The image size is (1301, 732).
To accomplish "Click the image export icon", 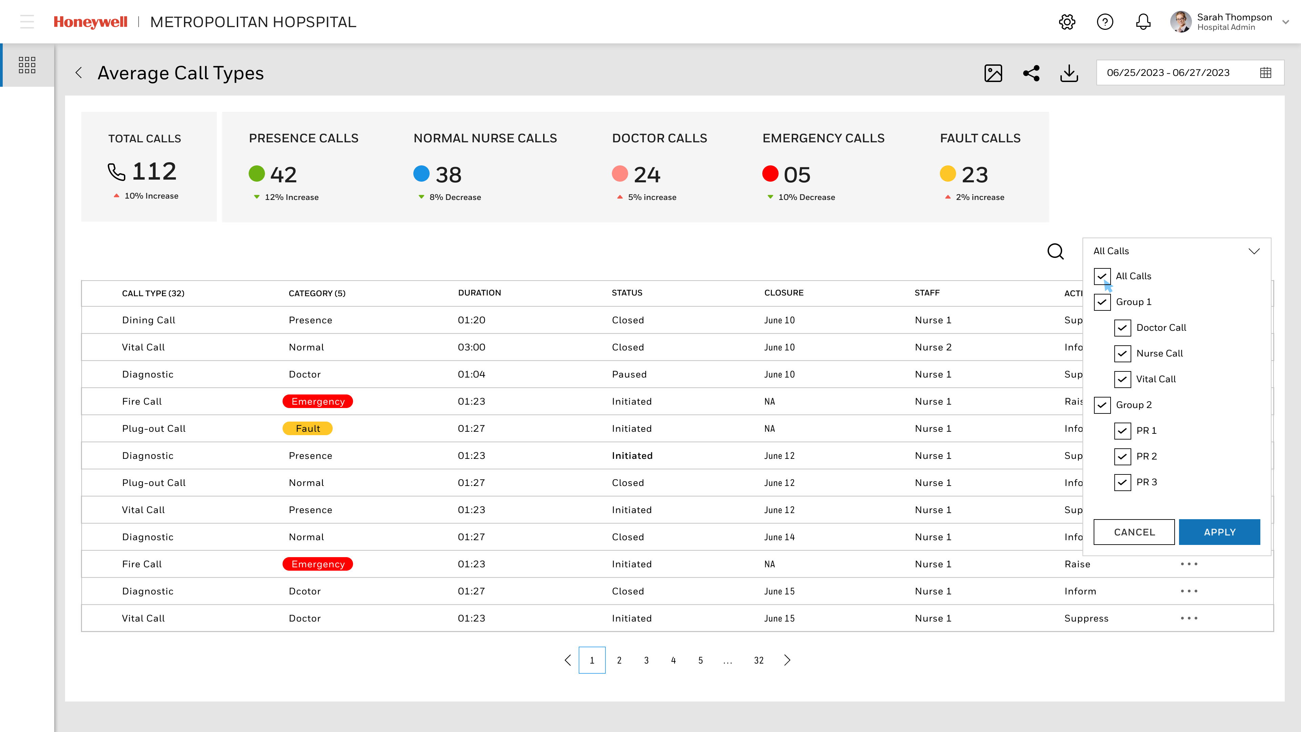I will click(993, 73).
